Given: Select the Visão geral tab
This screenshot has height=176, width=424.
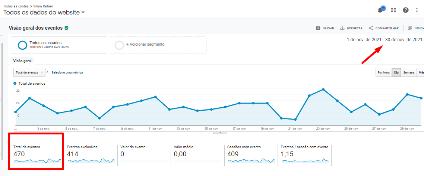Looking at the screenshot, I should click(22, 61).
